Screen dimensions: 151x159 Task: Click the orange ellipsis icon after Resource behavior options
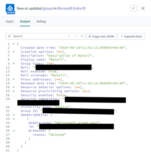click(78, 87)
